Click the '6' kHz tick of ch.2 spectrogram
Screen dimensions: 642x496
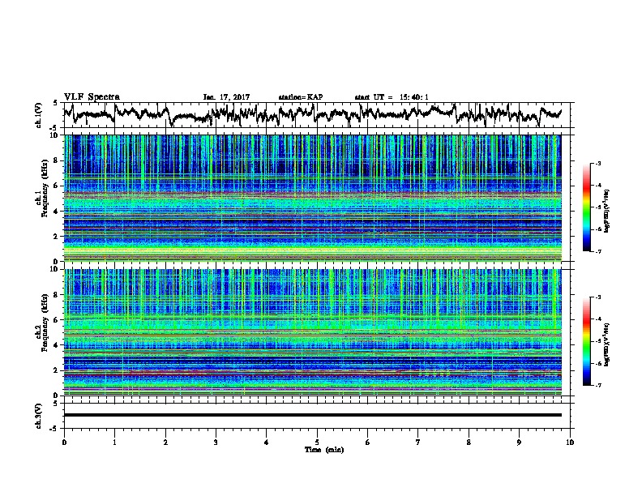pos(57,319)
